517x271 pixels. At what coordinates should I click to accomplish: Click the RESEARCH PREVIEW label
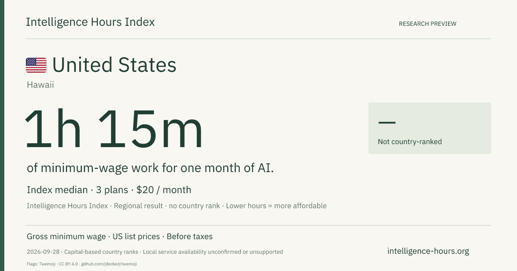(x=427, y=24)
